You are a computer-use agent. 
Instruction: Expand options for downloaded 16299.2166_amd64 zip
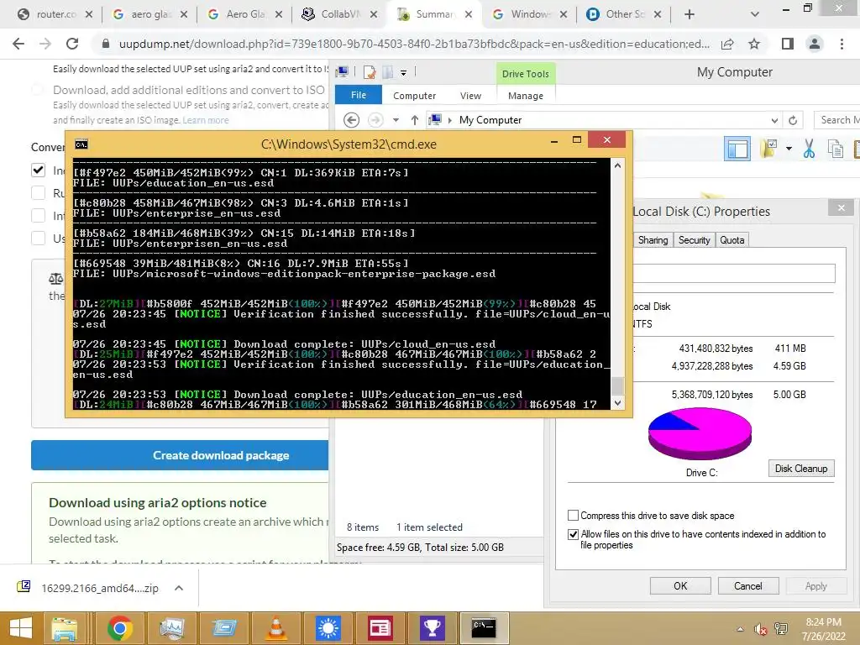(178, 588)
